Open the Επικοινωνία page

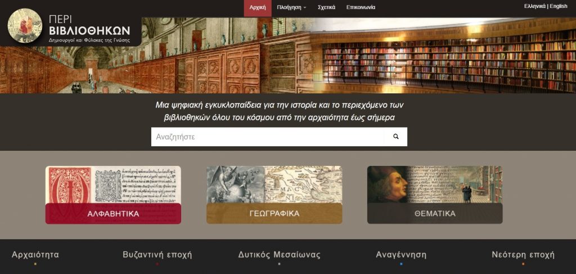point(361,7)
